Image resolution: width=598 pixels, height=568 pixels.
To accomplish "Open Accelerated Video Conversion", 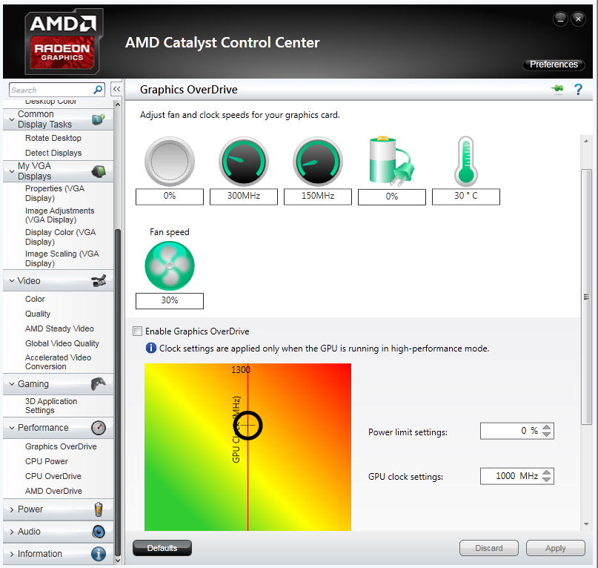I will [x=58, y=362].
